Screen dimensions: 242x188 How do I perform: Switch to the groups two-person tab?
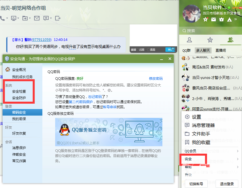pyautogui.click(x=230, y=40)
